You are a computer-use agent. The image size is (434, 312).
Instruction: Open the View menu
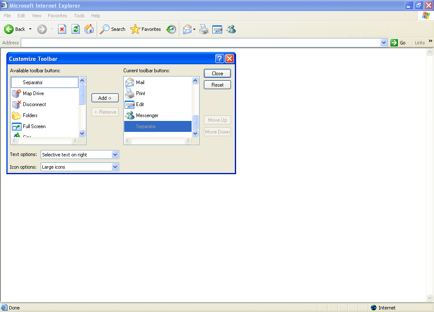click(36, 16)
